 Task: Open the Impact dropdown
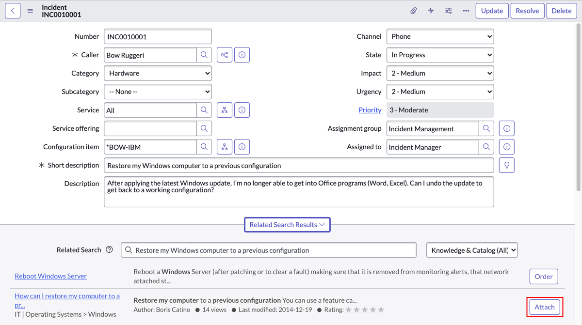pos(440,73)
